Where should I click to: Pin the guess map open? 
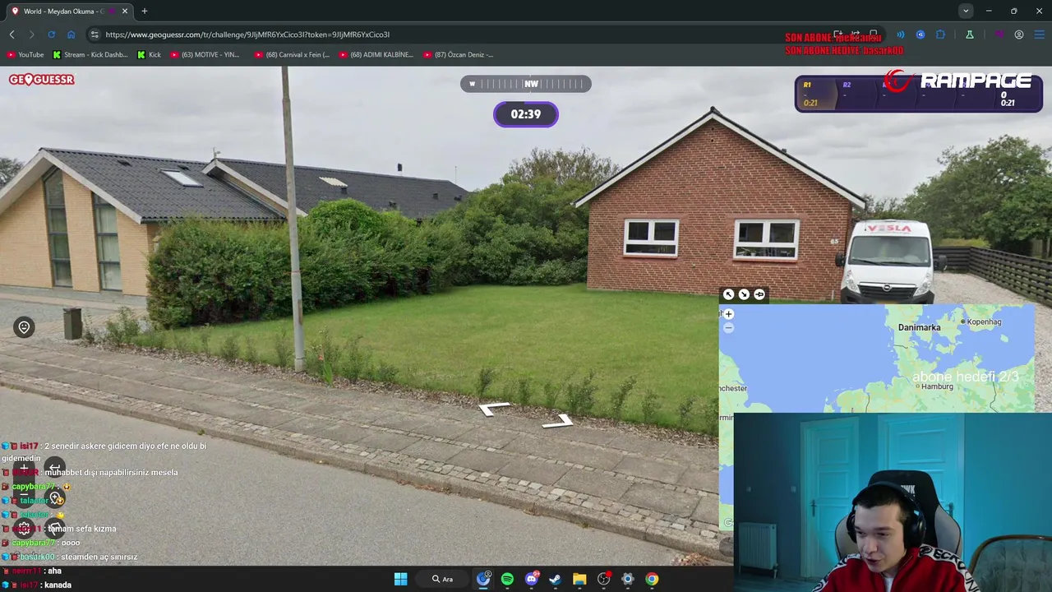(759, 294)
